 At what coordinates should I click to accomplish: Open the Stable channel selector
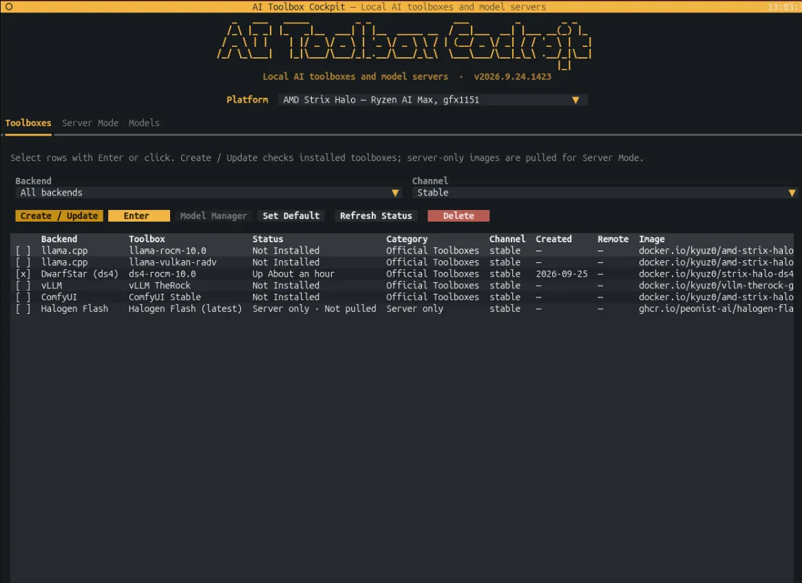click(x=605, y=193)
